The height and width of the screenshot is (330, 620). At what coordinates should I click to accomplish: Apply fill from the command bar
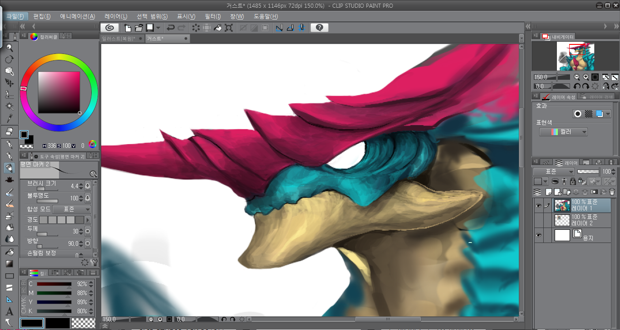[x=218, y=28]
